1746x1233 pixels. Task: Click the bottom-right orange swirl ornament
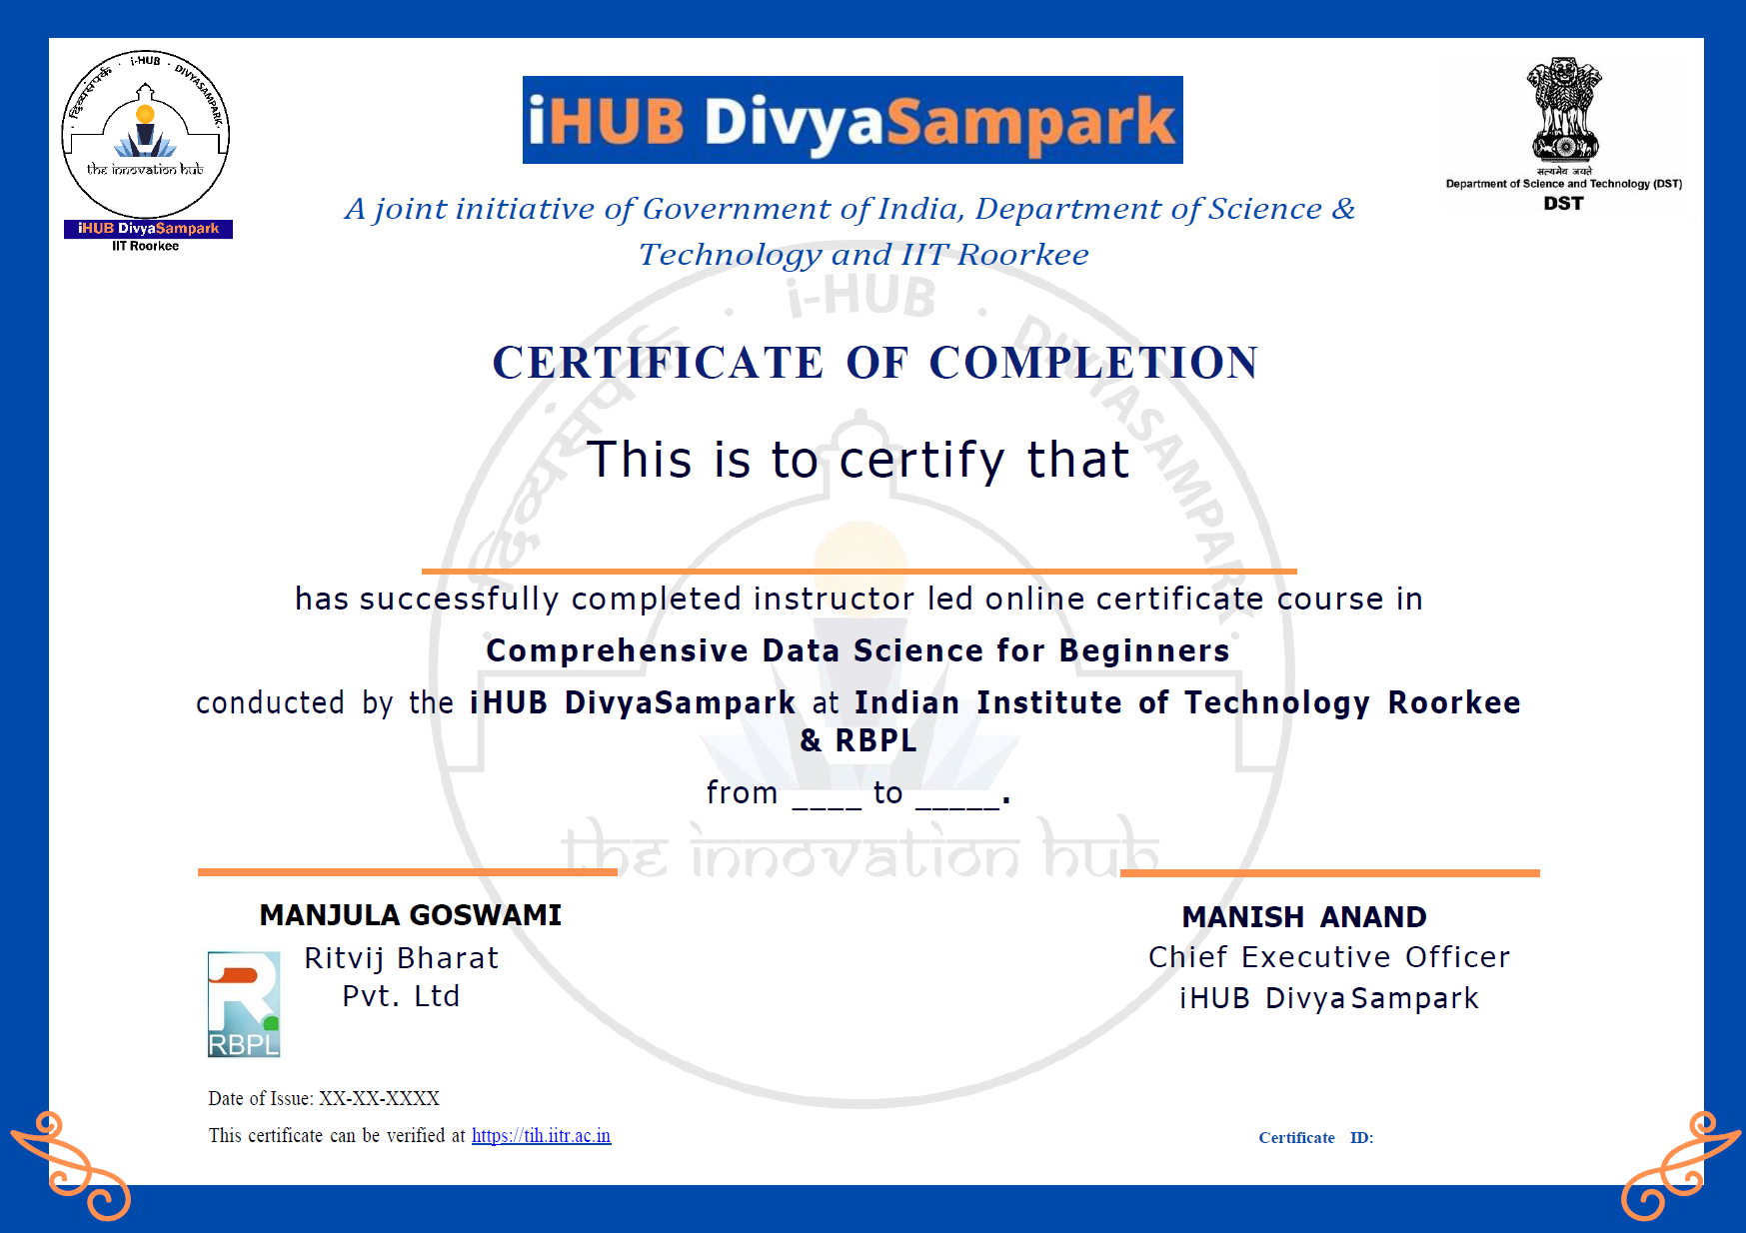point(1677,1165)
